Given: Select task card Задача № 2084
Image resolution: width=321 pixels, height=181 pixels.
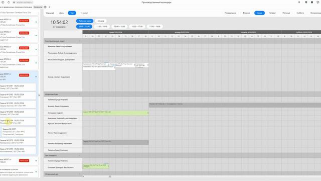Looking at the screenshot, I should 18,122.
